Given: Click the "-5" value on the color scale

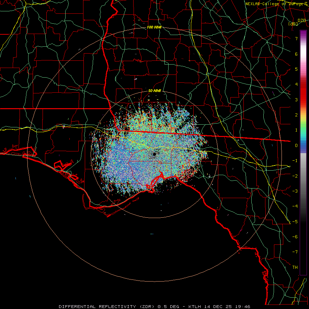Looking at the screenshot, I should pyautogui.click(x=295, y=221).
